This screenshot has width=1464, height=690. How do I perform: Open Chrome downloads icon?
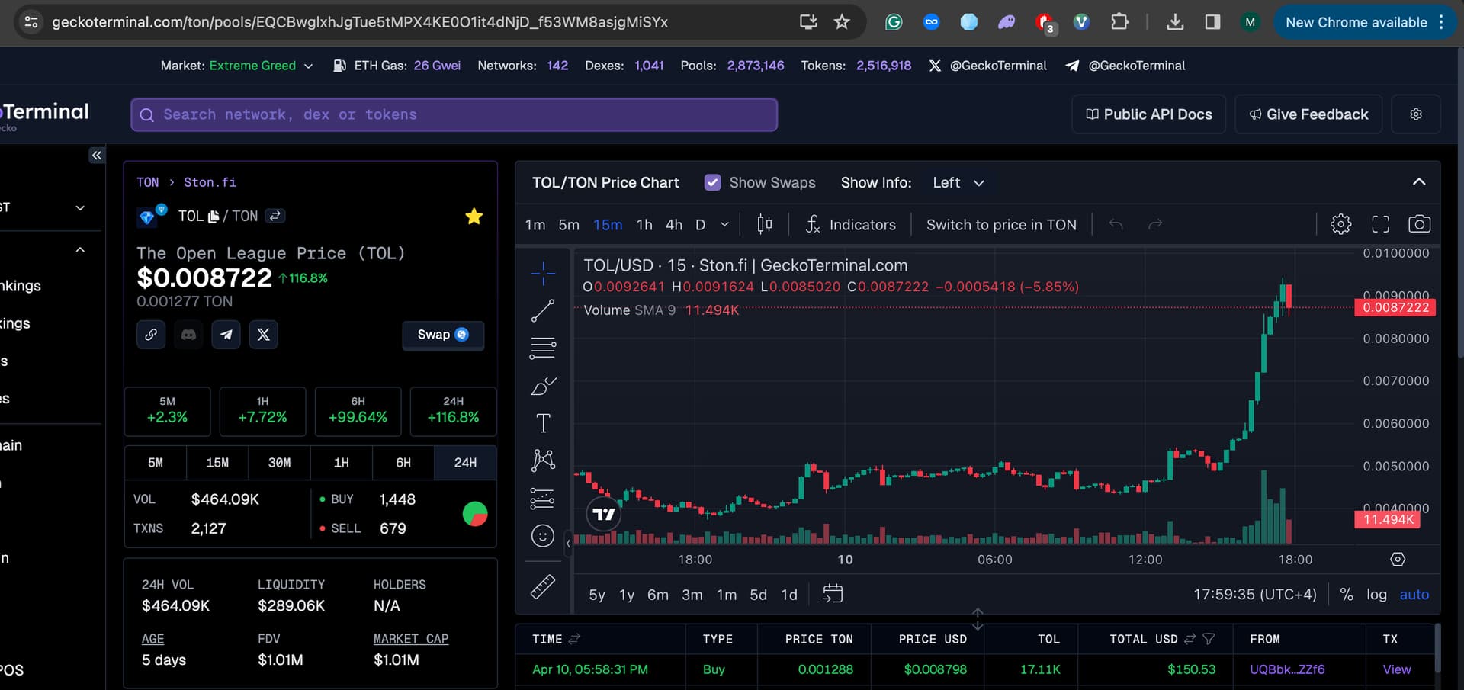(x=1175, y=22)
